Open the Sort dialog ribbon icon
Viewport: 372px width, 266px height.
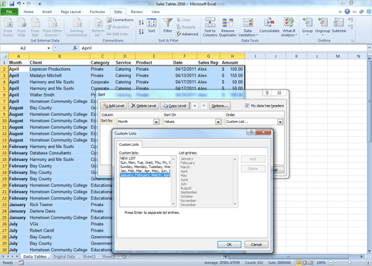pyautogui.click(x=152, y=26)
